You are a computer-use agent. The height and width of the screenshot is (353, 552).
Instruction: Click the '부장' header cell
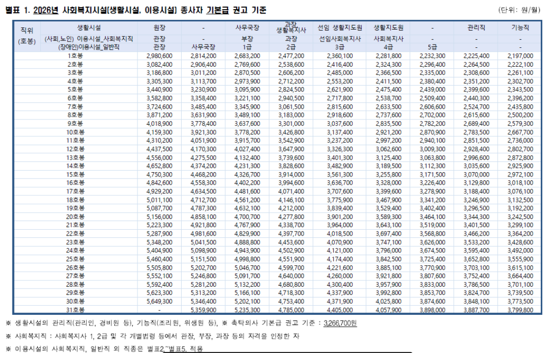click(x=247, y=39)
